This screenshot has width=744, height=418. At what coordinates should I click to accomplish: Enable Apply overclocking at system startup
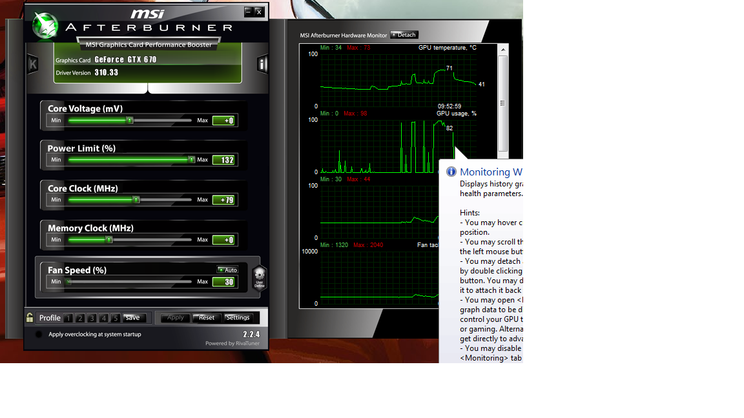39,334
